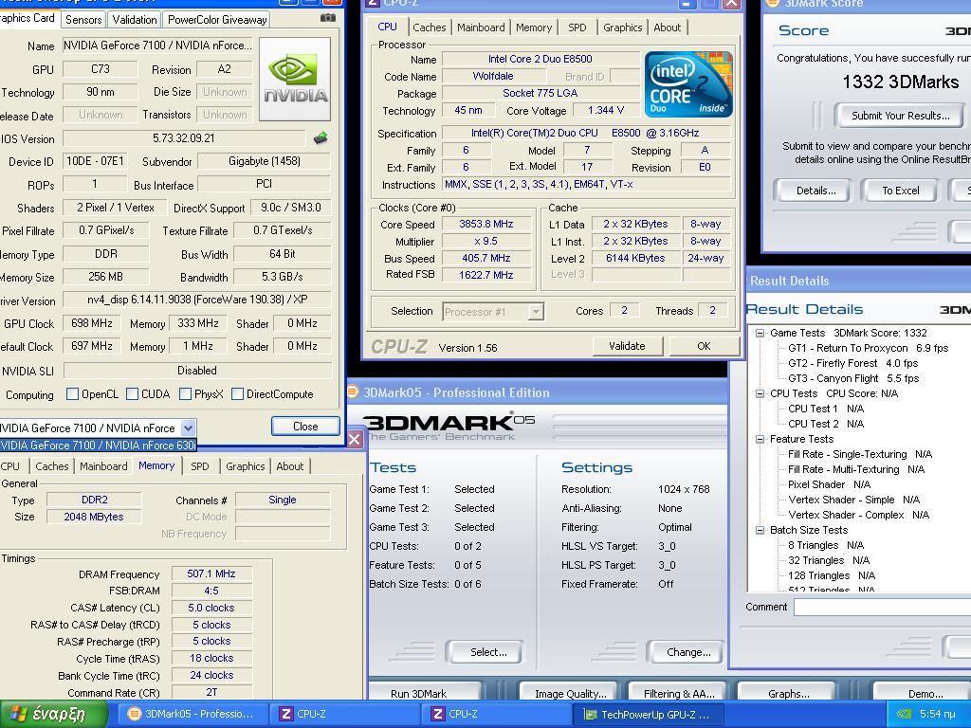The image size is (971, 728).
Task: Click the 3DMark05 window title icon
Action: click(x=353, y=391)
